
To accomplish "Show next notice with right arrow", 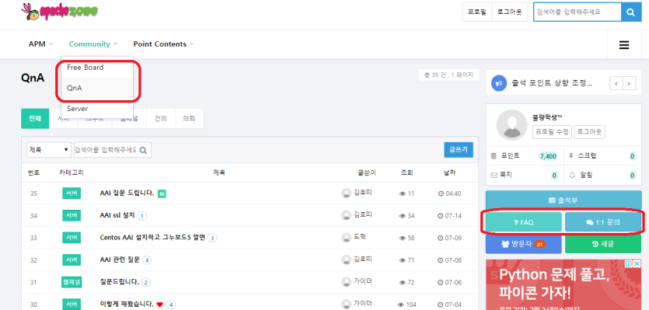I will pyautogui.click(x=629, y=83).
